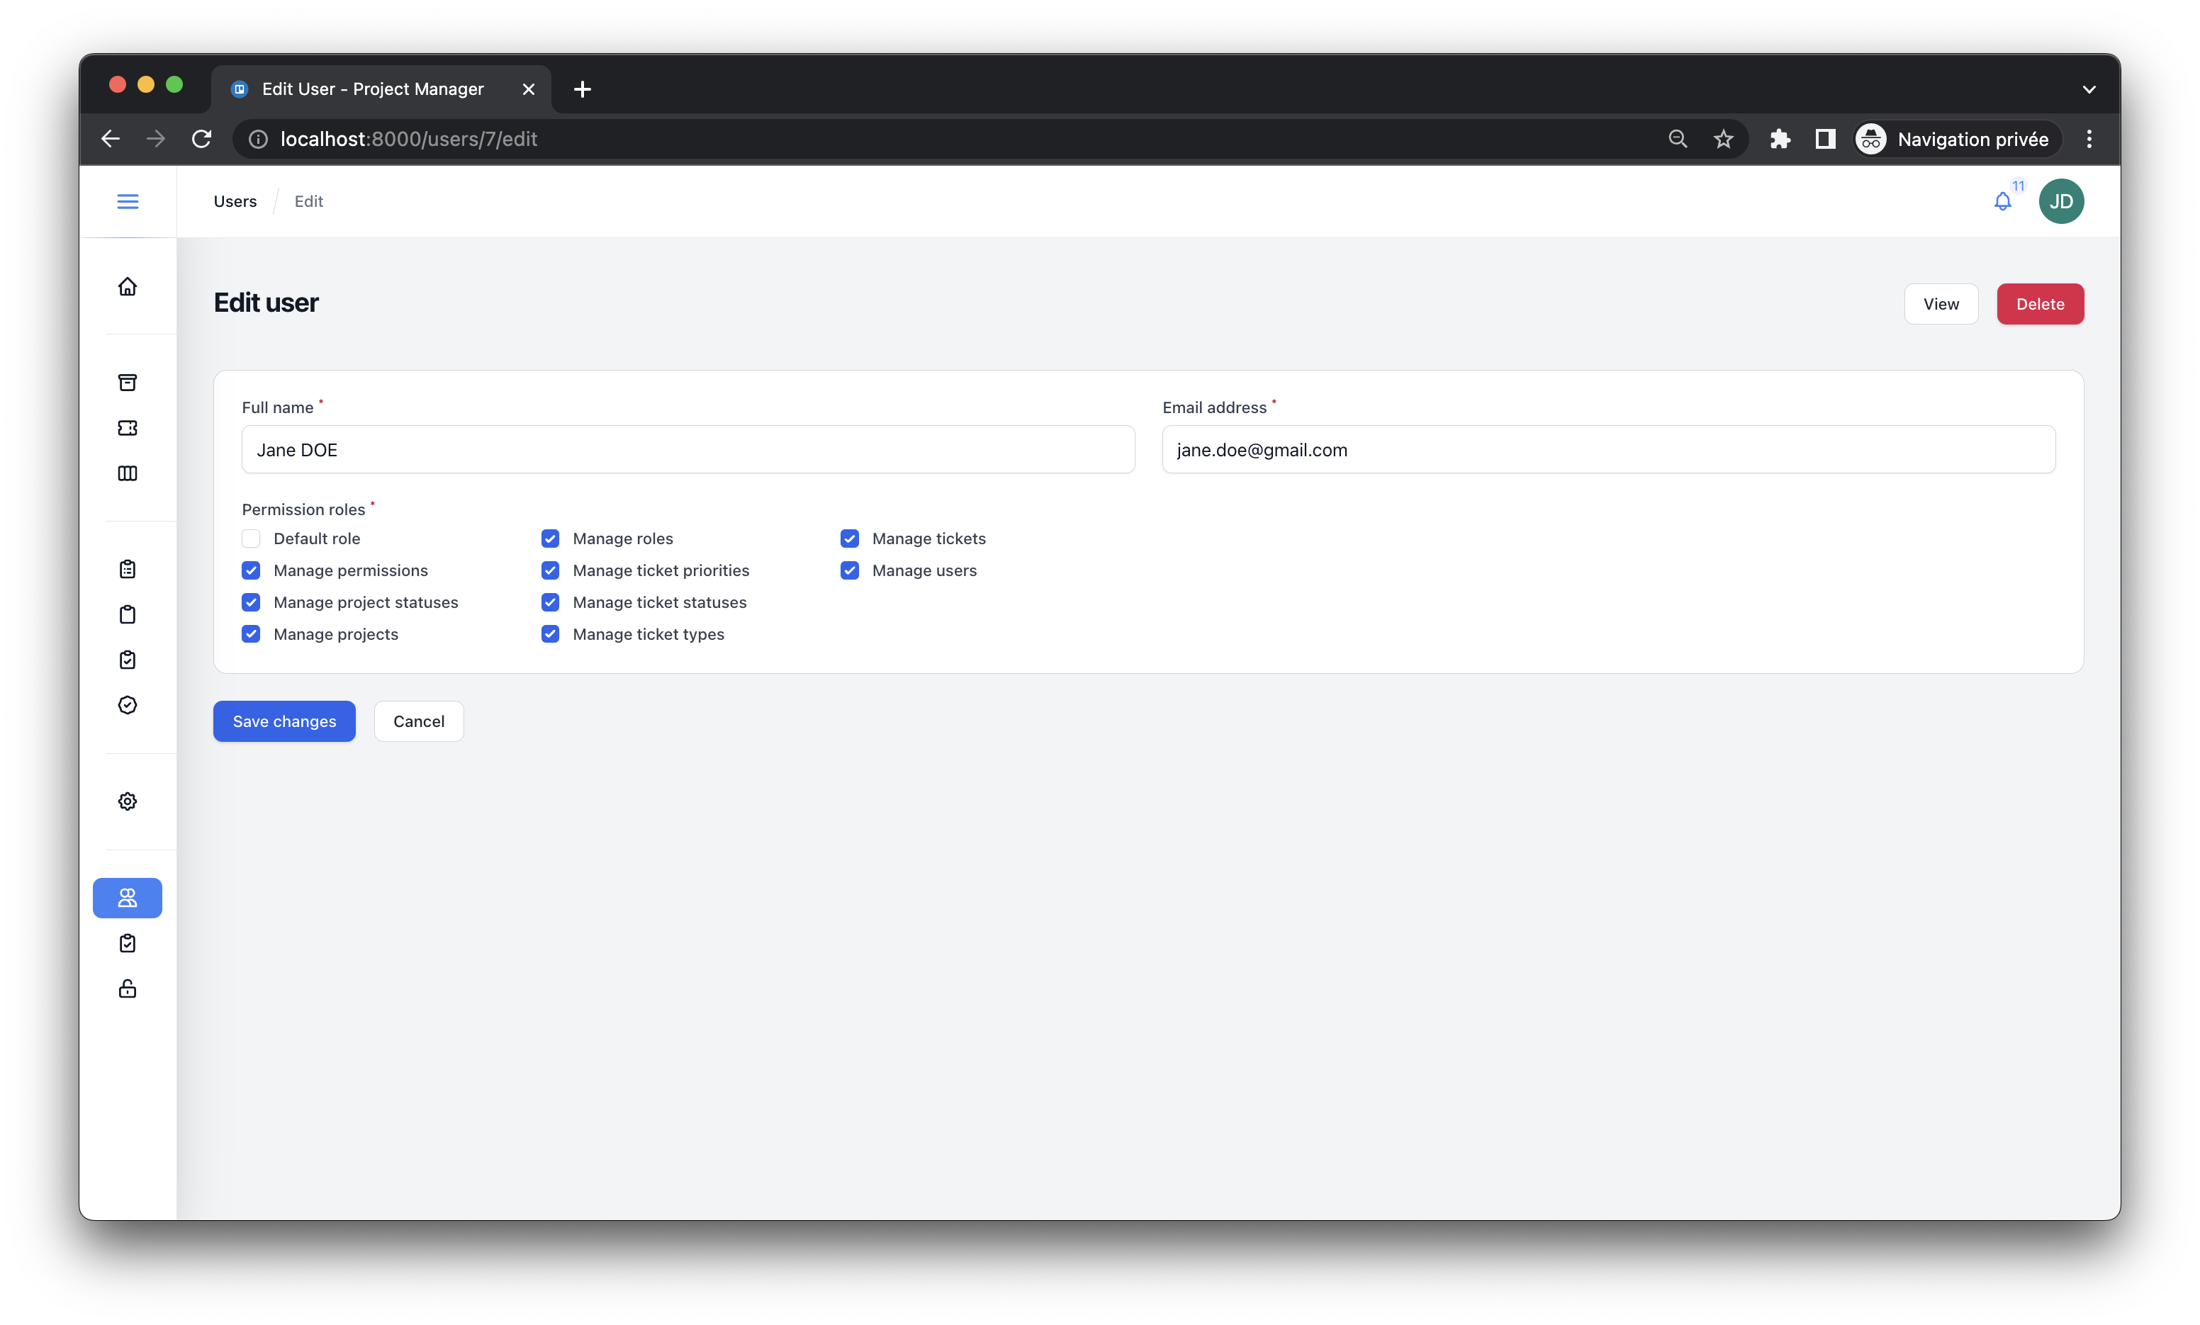Click the home icon in sidebar
The height and width of the screenshot is (1325, 2200).
128,286
